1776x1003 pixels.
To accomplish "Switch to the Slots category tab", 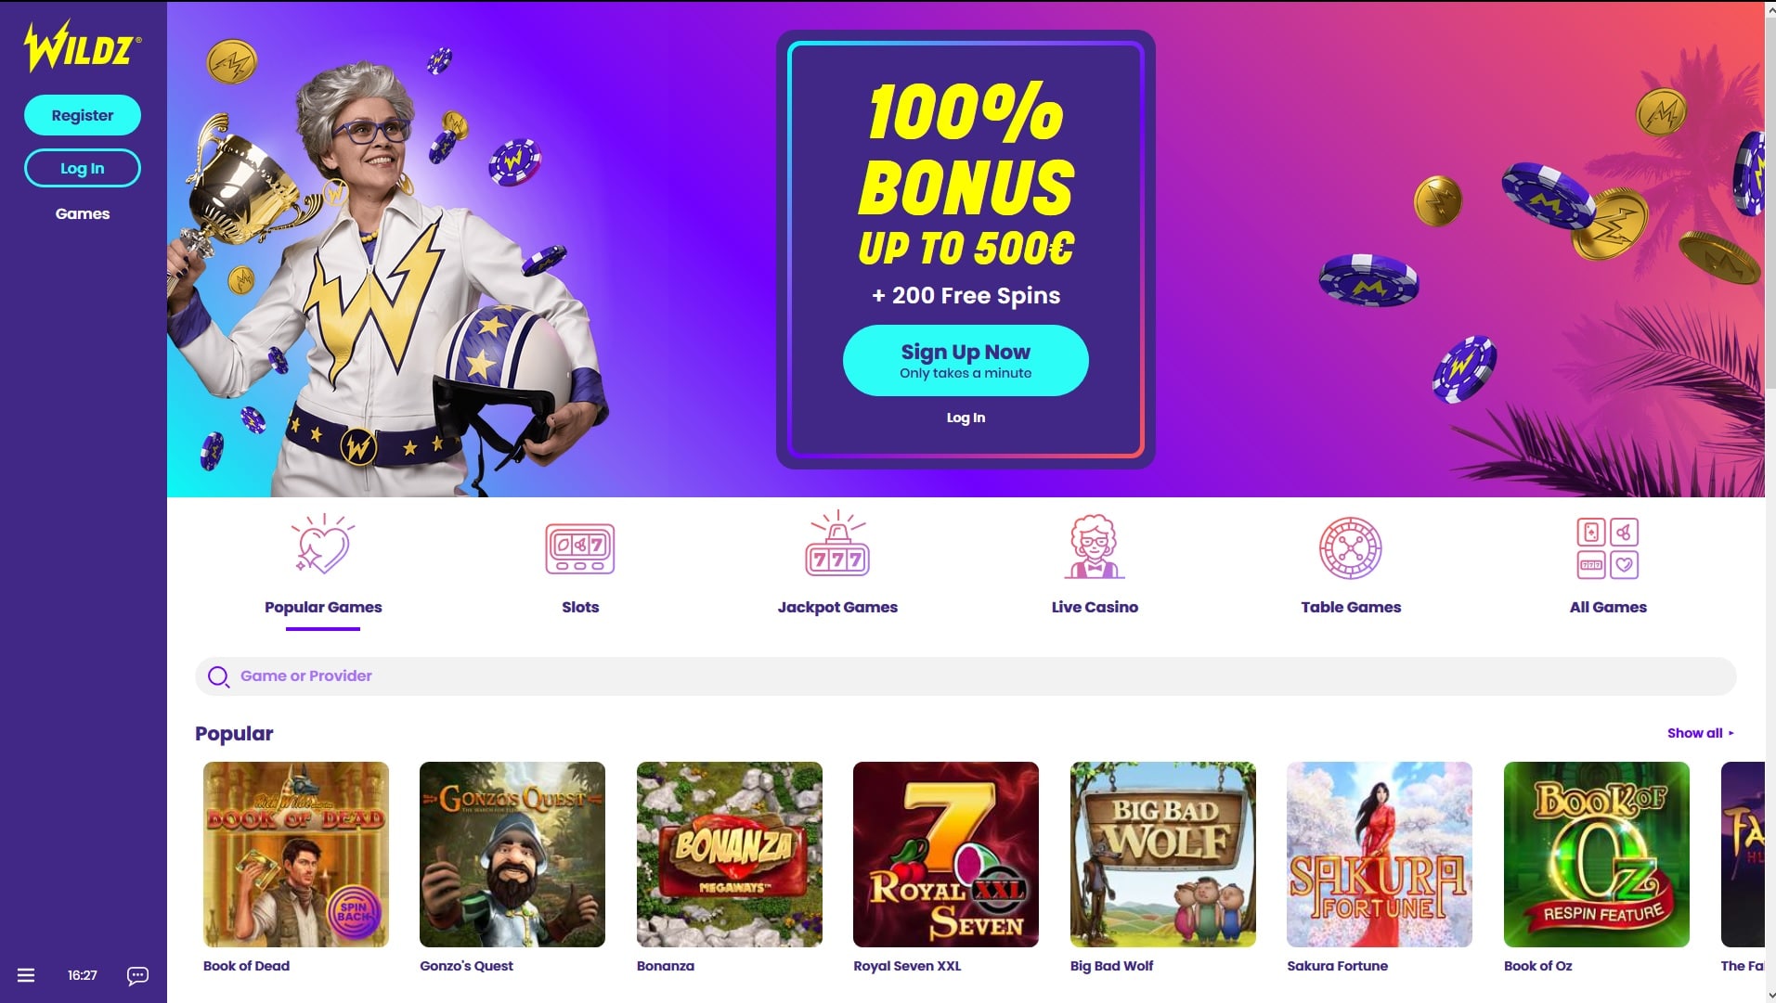I will point(580,607).
